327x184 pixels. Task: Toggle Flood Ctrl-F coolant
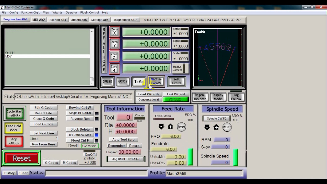[x=80, y=140]
